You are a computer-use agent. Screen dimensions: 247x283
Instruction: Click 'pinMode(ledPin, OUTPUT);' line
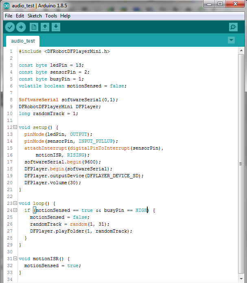[x=58, y=134]
